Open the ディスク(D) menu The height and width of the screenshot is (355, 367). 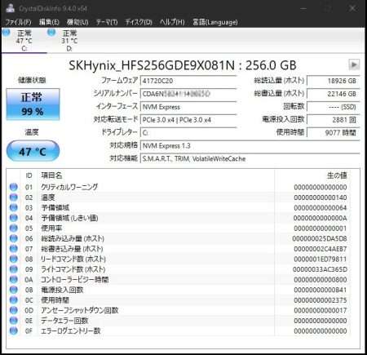(x=139, y=22)
